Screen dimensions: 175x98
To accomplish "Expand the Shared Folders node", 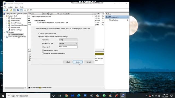I will click(x=7, y=23).
